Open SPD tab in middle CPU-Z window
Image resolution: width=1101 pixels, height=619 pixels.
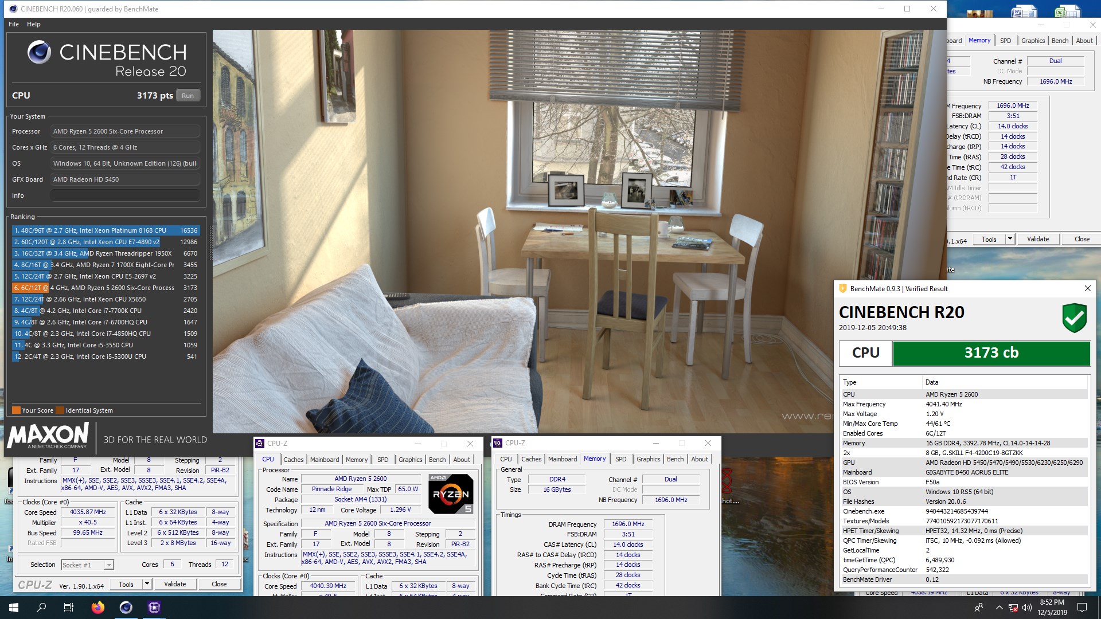coord(382,460)
